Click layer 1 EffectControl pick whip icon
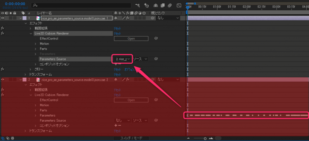 pos(156,39)
